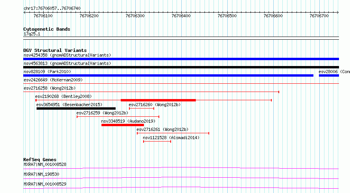Click the DGV Structural Variants track title
350x193 pixels.
[55, 50]
